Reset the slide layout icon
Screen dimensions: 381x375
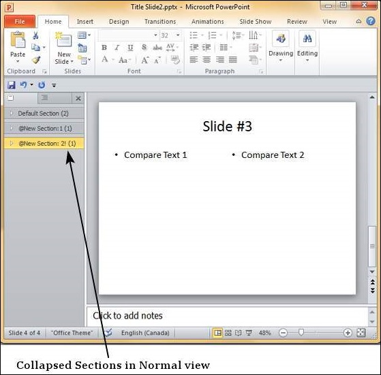pyautogui.click(x=82, y=48)
